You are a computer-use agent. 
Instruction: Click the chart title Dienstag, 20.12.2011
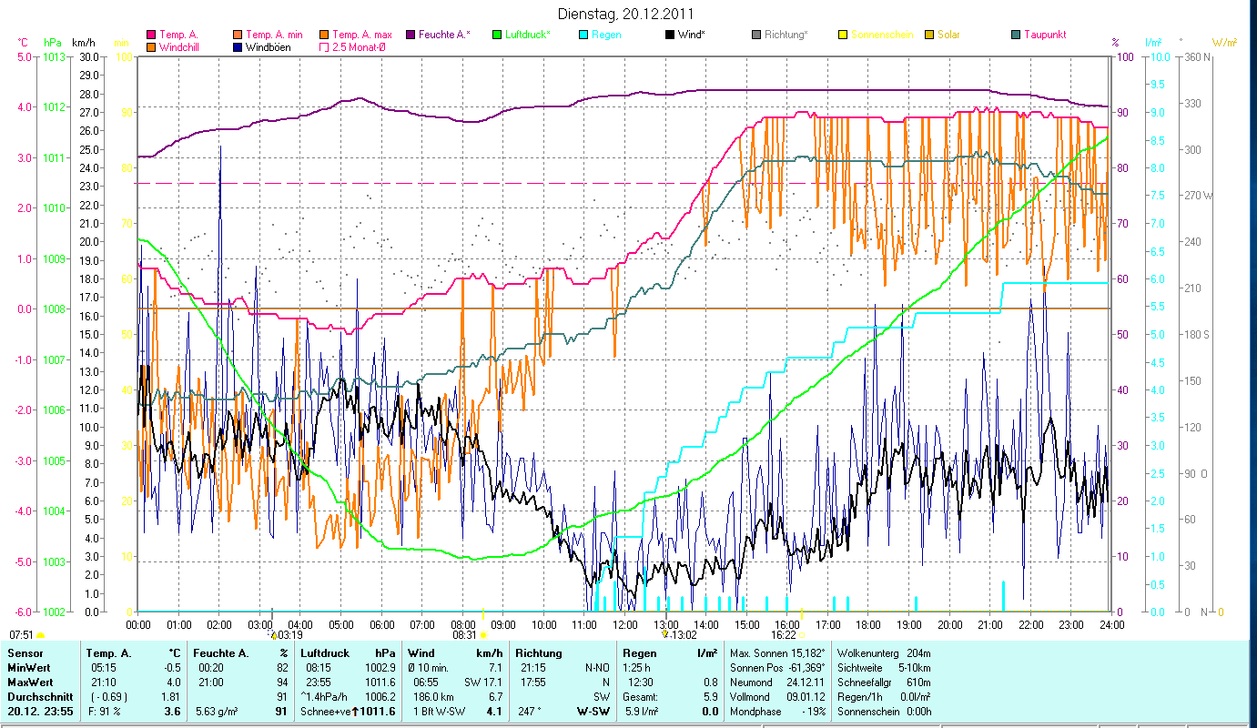click(x=628, y=15)
